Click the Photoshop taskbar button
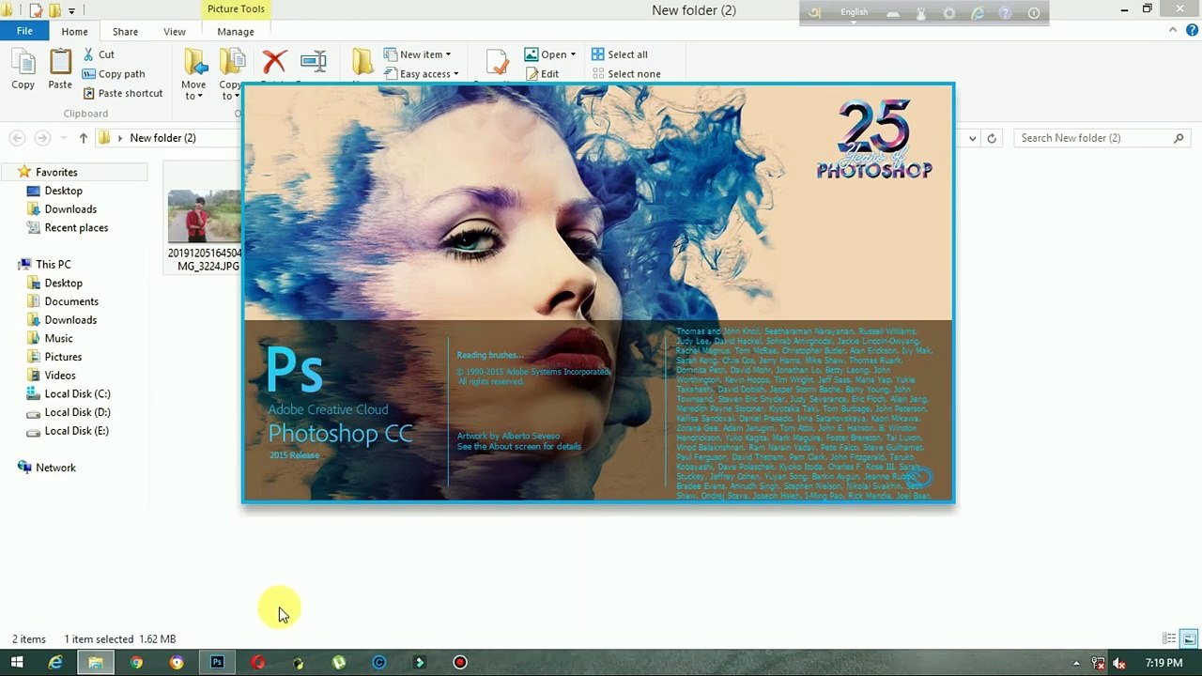The width and height of the screenshot is (1202, 676). click(217, 663)
